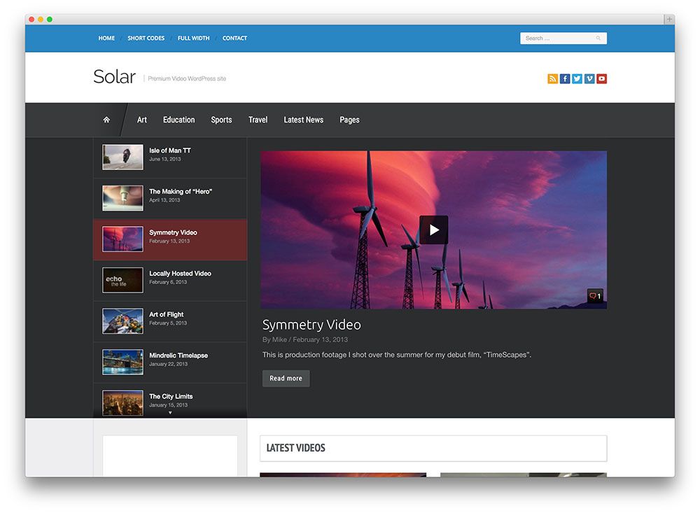This screenshot has width=700, height=513.
Task: Open Mindrelic Timelapse title
Action: click(x=178, y=356)
